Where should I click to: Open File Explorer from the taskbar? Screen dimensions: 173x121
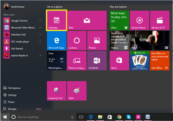pos(100,117)
